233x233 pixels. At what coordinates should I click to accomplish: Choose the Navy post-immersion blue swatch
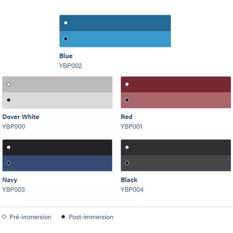click(57, 163)
